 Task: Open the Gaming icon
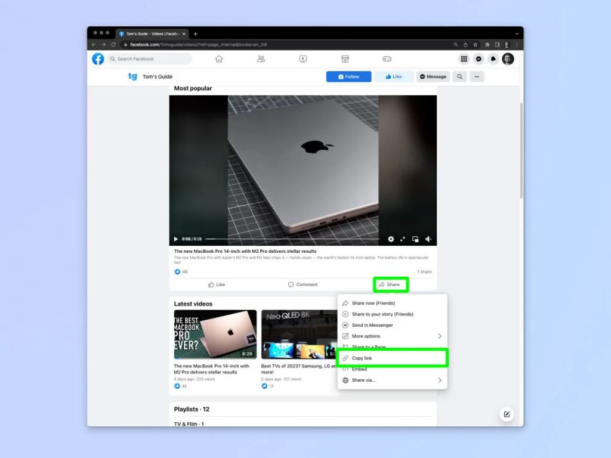pos(387,59)
